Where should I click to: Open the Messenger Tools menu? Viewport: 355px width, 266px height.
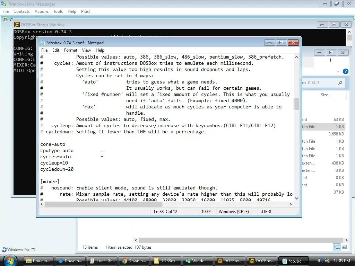pyautogui.click(x=58, y=11)
